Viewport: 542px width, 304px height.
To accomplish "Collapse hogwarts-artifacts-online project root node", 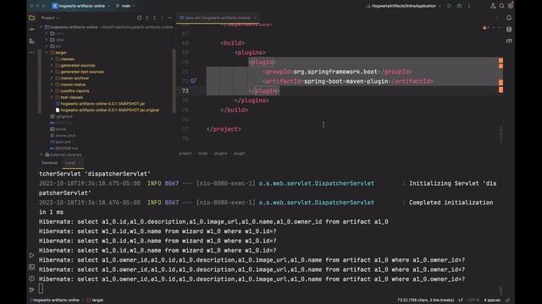I will click(41, 27).
